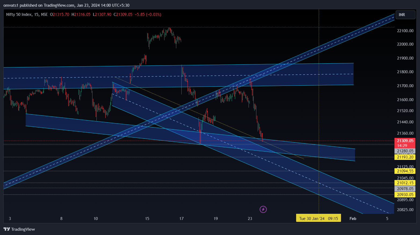The image size is (420, 235).
Task: Click the 19 date label on time axis
Action: (216, 218)
